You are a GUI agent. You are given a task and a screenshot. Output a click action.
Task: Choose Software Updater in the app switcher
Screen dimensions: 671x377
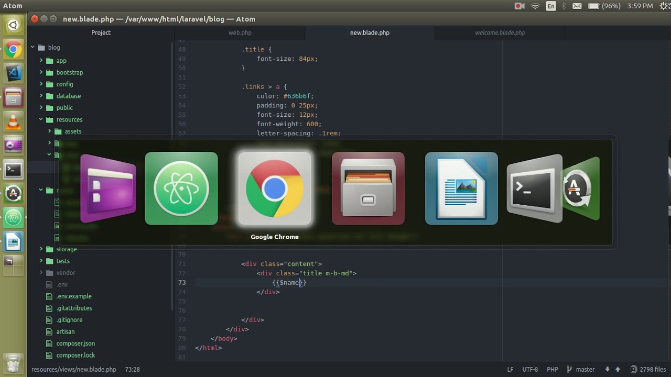tap(581, 188)
